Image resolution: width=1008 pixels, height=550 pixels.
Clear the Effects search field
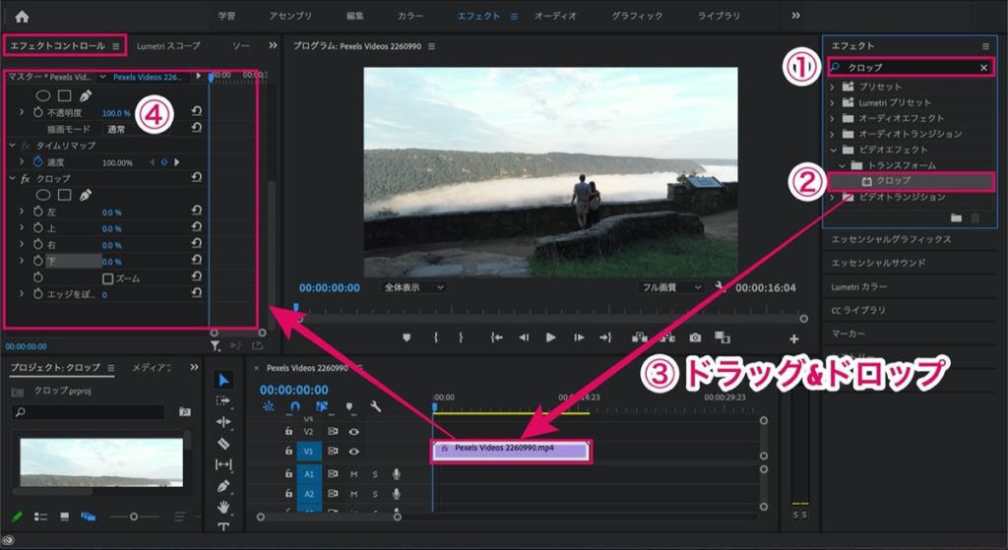(x=983, y=68)
